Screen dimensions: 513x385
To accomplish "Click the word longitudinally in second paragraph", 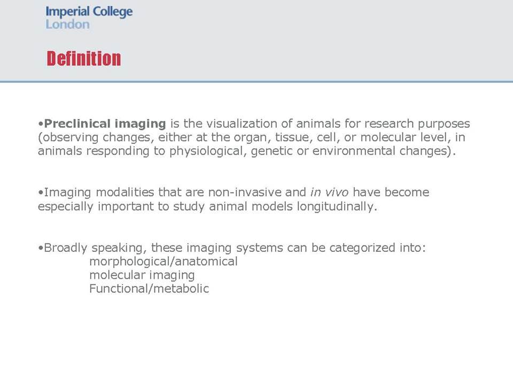I will pos(337,206).
